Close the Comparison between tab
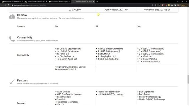Viewport: 189px width, 106px height. [93, 2]
